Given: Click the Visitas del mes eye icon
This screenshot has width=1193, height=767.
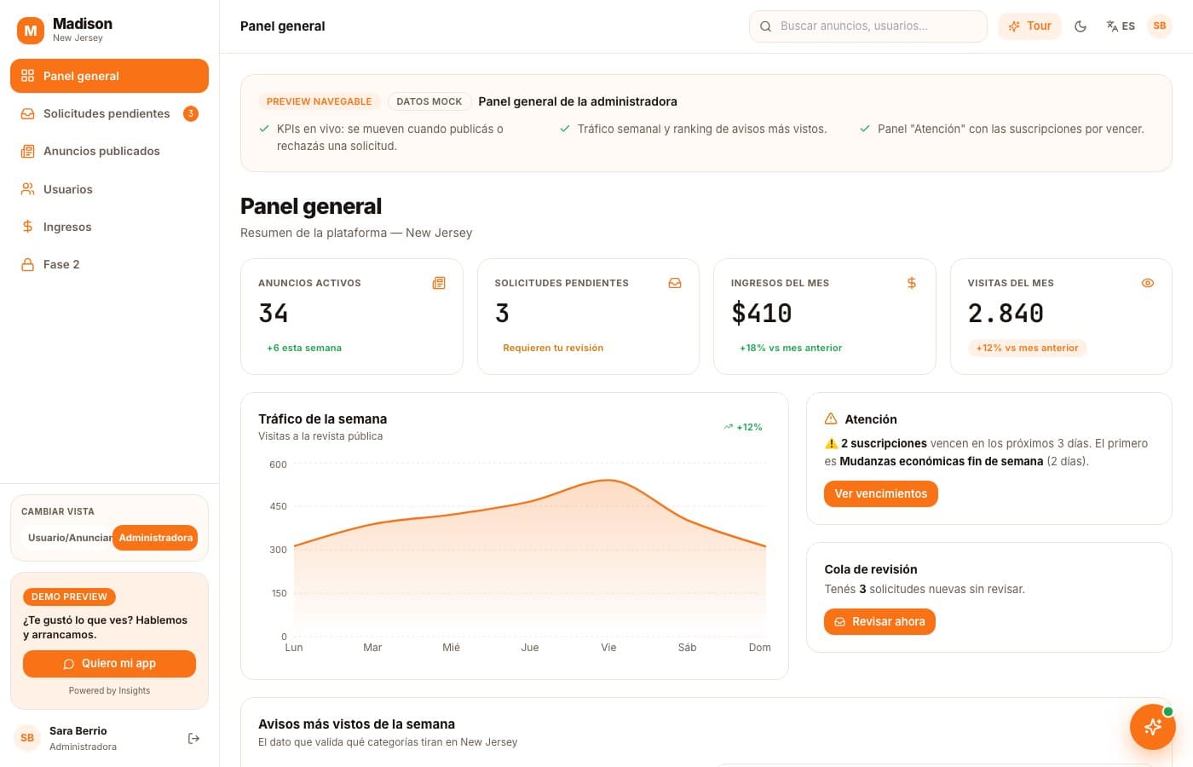Looking at the screenshot, I should pos(1148,283).
